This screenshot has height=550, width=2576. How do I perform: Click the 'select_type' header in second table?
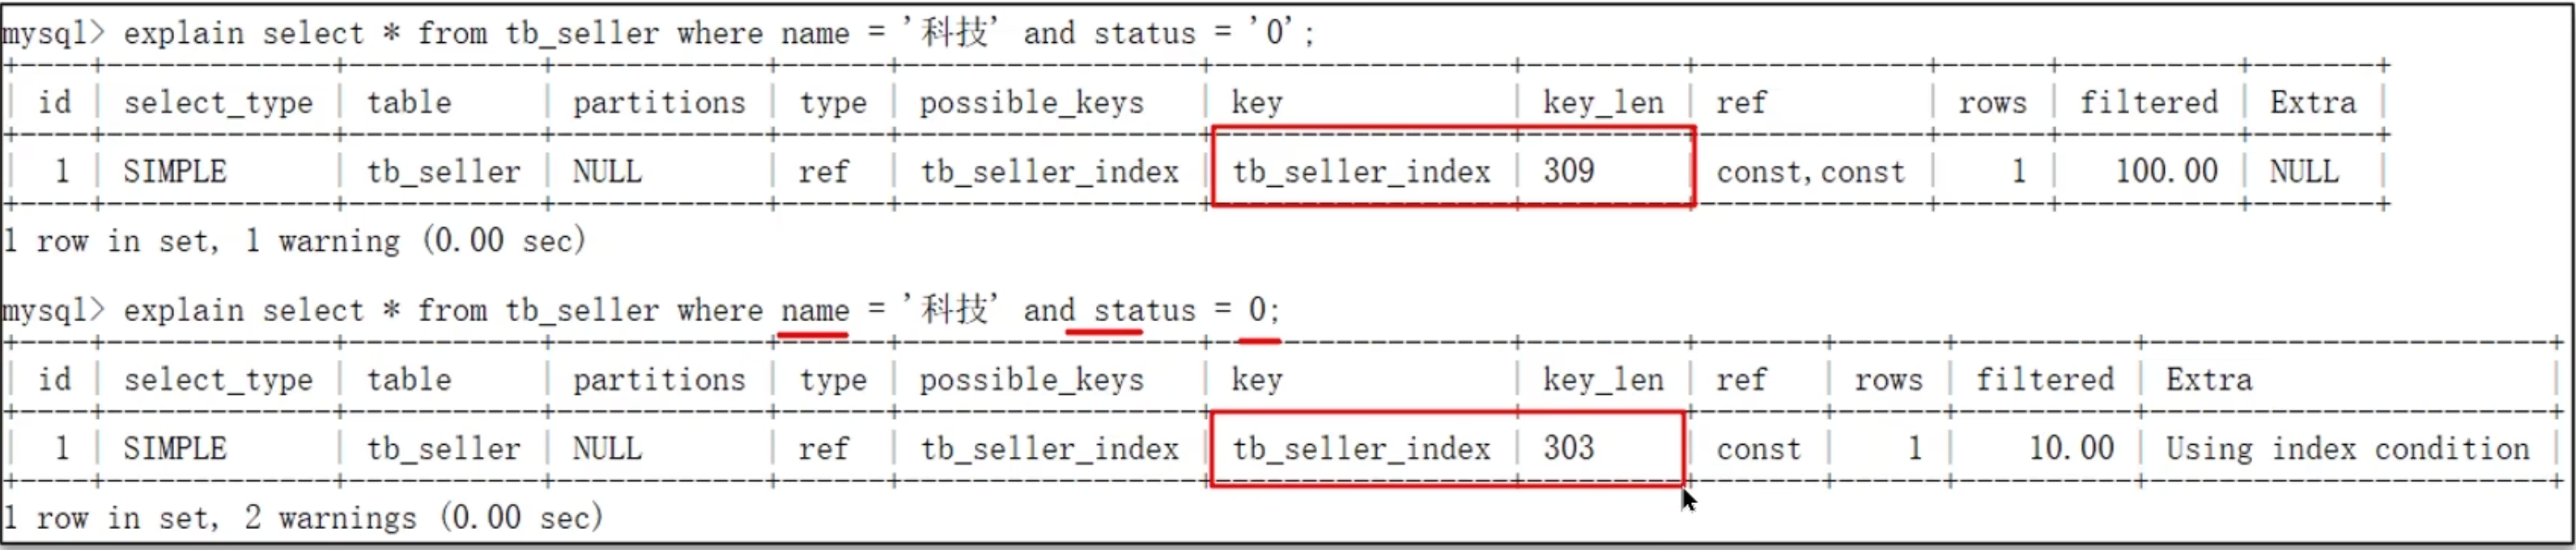pyautogui.click(x=218, y=381)
